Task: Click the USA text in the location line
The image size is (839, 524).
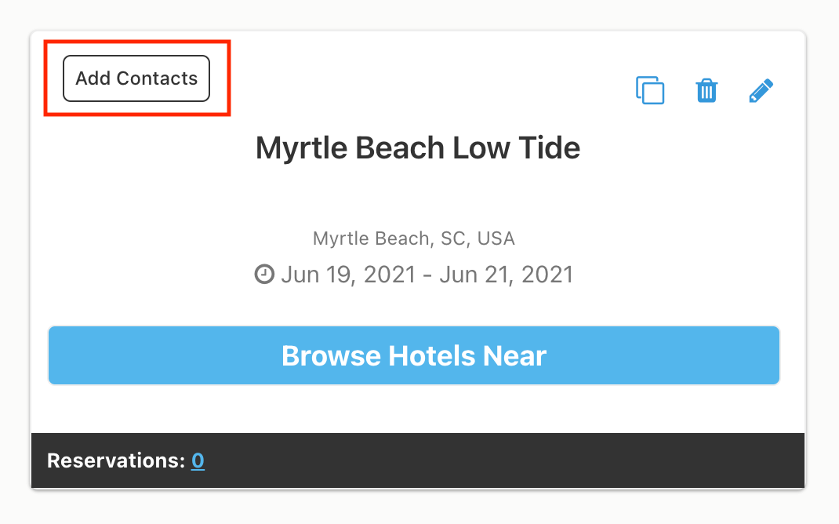Action: point(496,238)
